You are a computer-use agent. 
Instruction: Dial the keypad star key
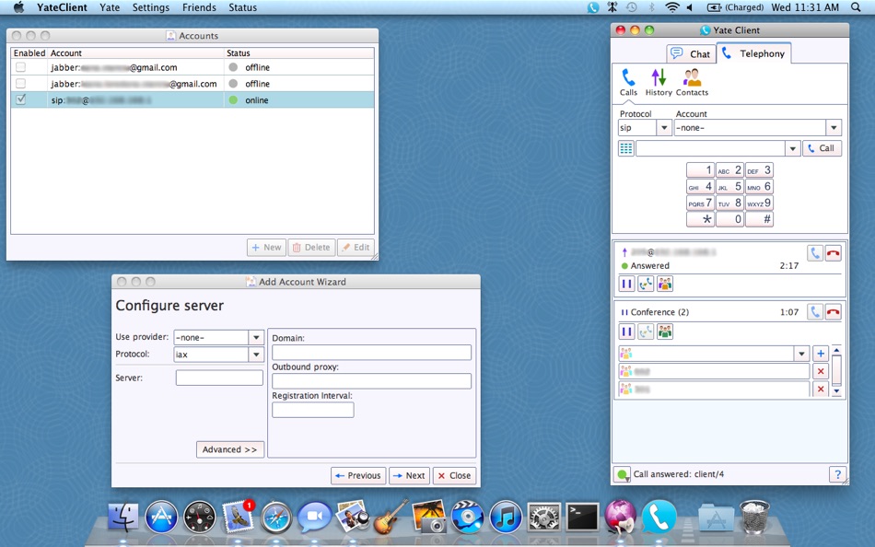(700, 219)
